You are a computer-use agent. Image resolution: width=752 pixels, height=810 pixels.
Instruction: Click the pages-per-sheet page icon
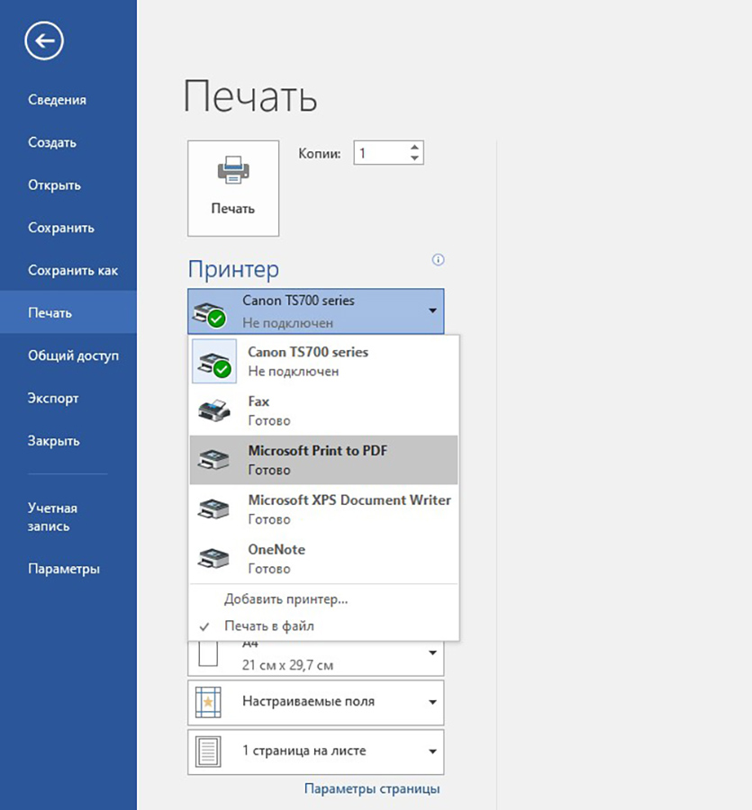click(208, 751)
